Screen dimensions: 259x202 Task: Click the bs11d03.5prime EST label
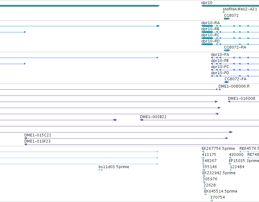click(114, 167)
